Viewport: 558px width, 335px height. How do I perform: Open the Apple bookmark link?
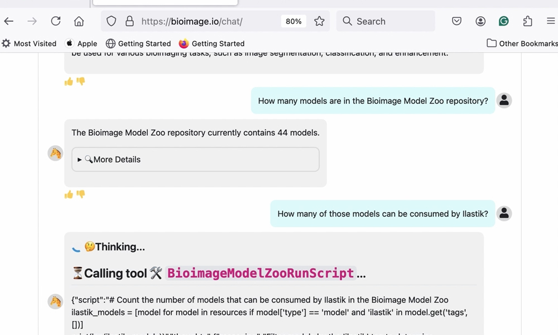point(81,43)
